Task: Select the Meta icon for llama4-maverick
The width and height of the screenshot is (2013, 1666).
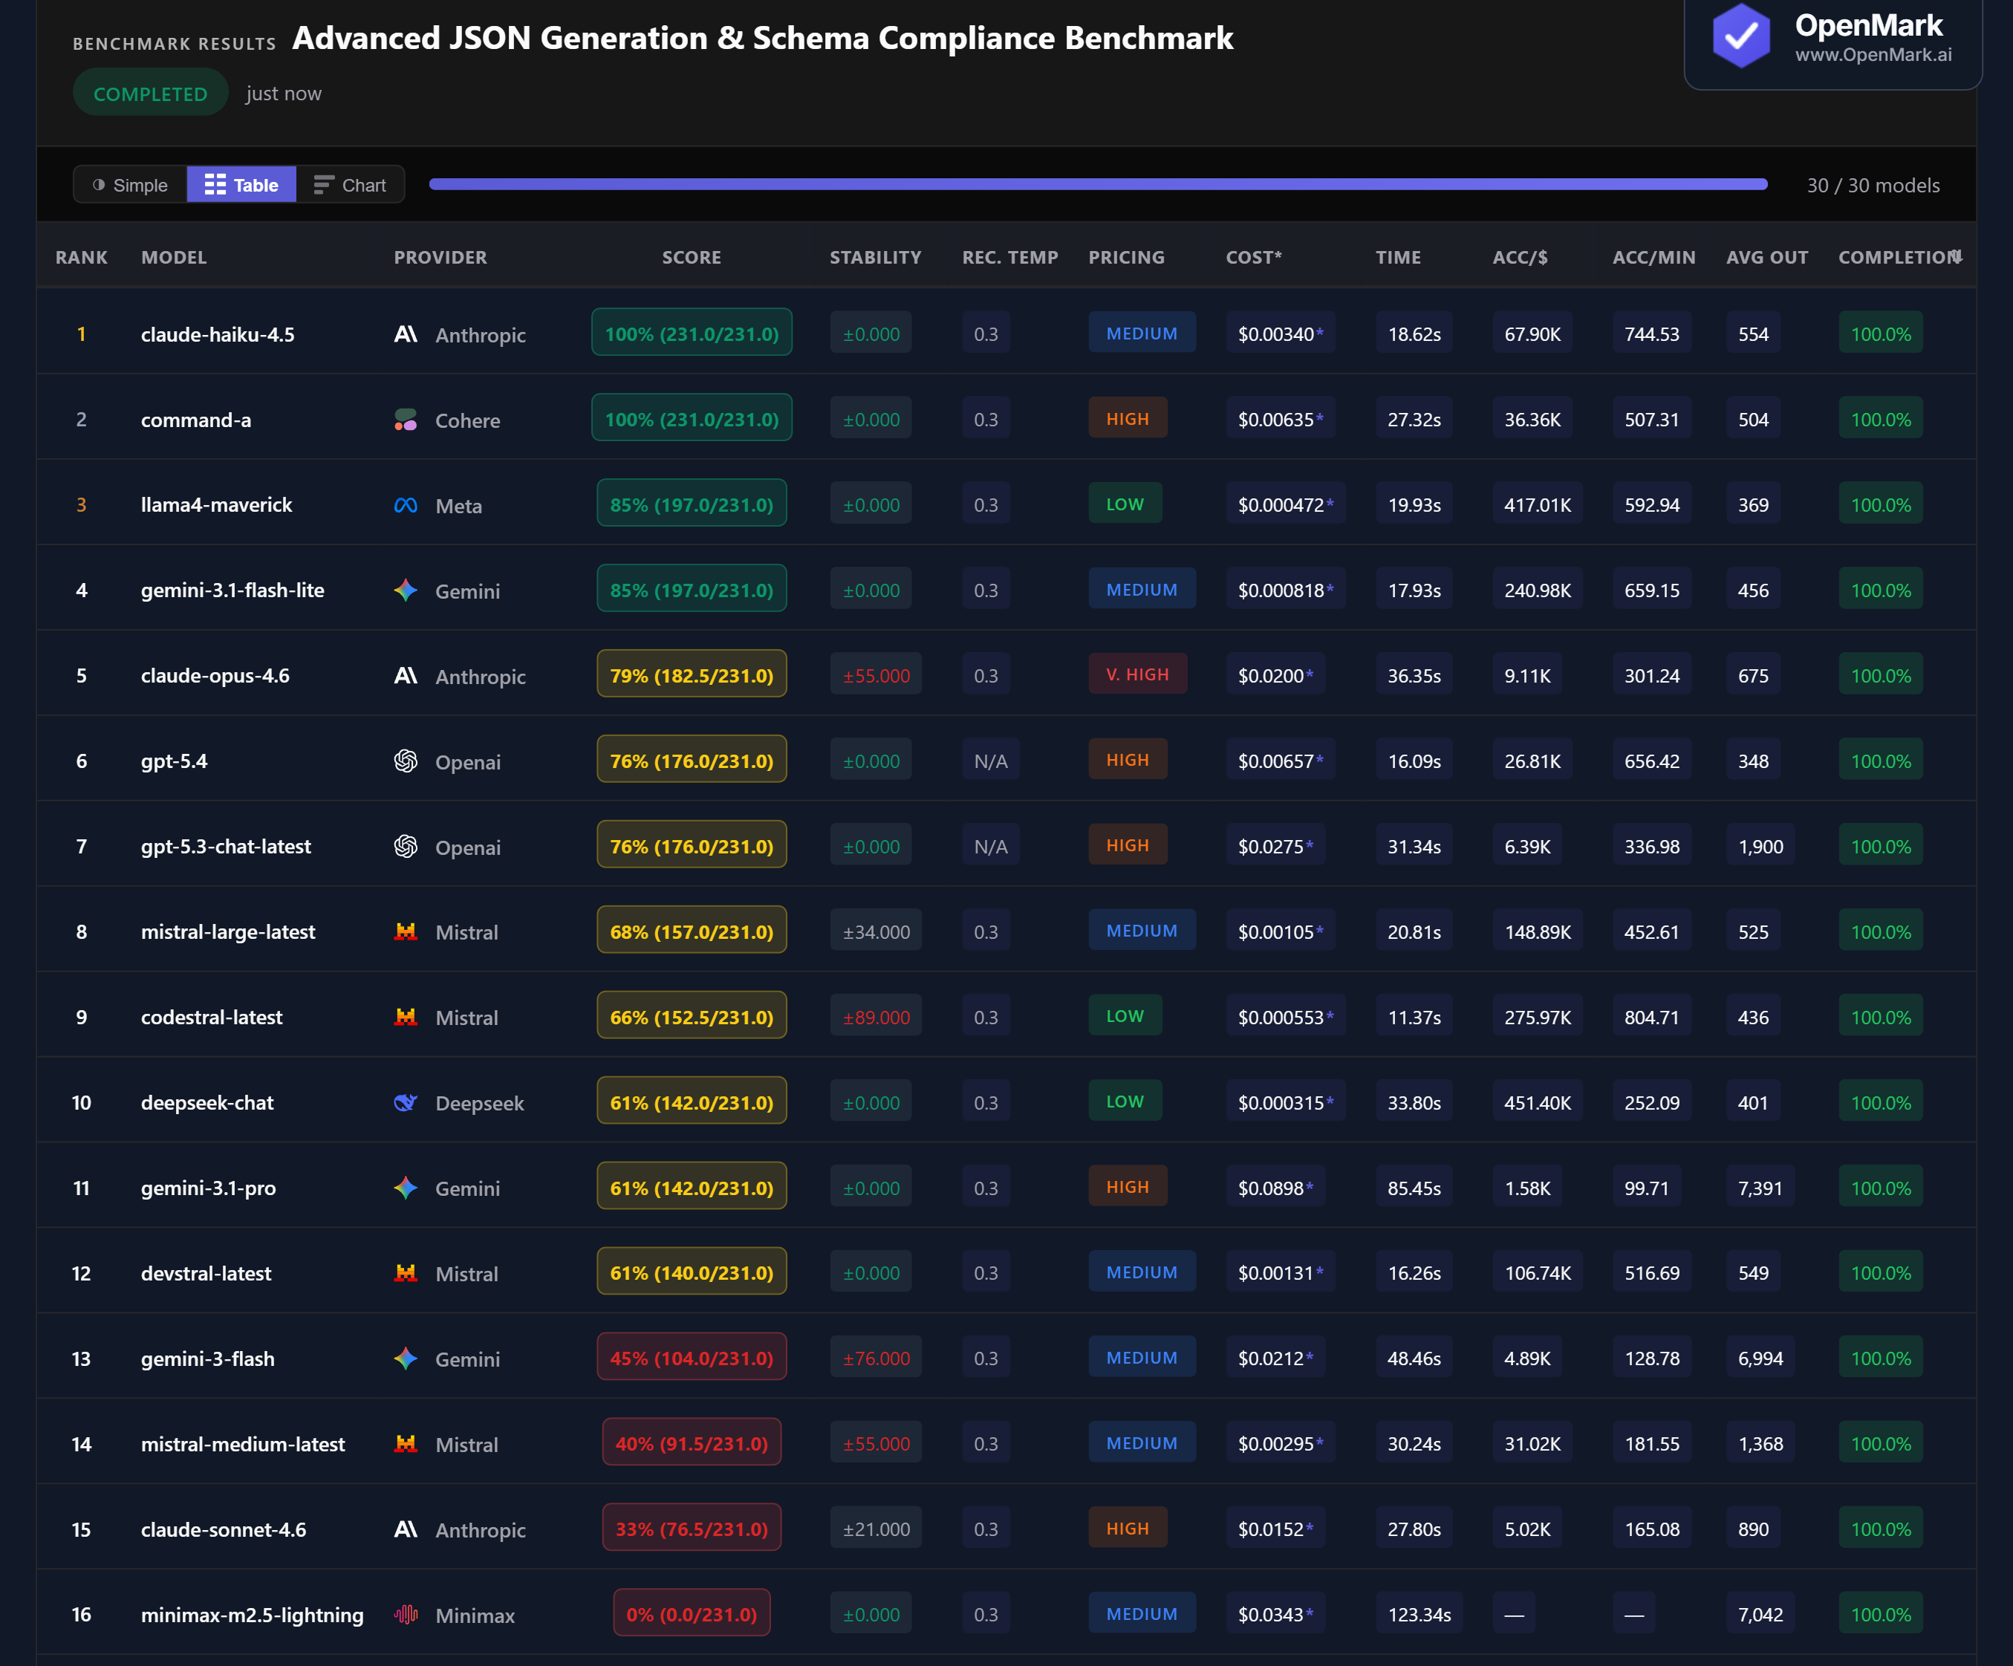Action: 406,504
